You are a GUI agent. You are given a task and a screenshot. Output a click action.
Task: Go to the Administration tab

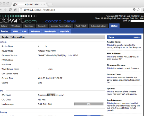pyautogui.click(x=98, y=26)
